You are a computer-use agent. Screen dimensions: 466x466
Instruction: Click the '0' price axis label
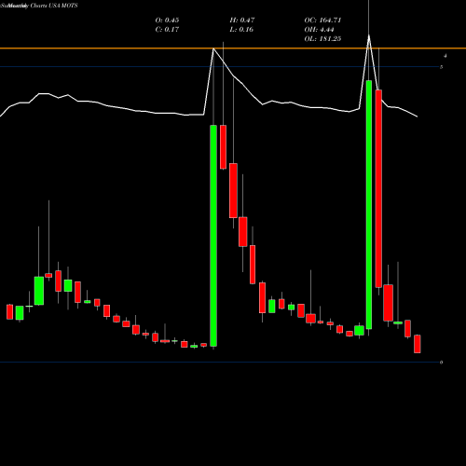point(441,363)
